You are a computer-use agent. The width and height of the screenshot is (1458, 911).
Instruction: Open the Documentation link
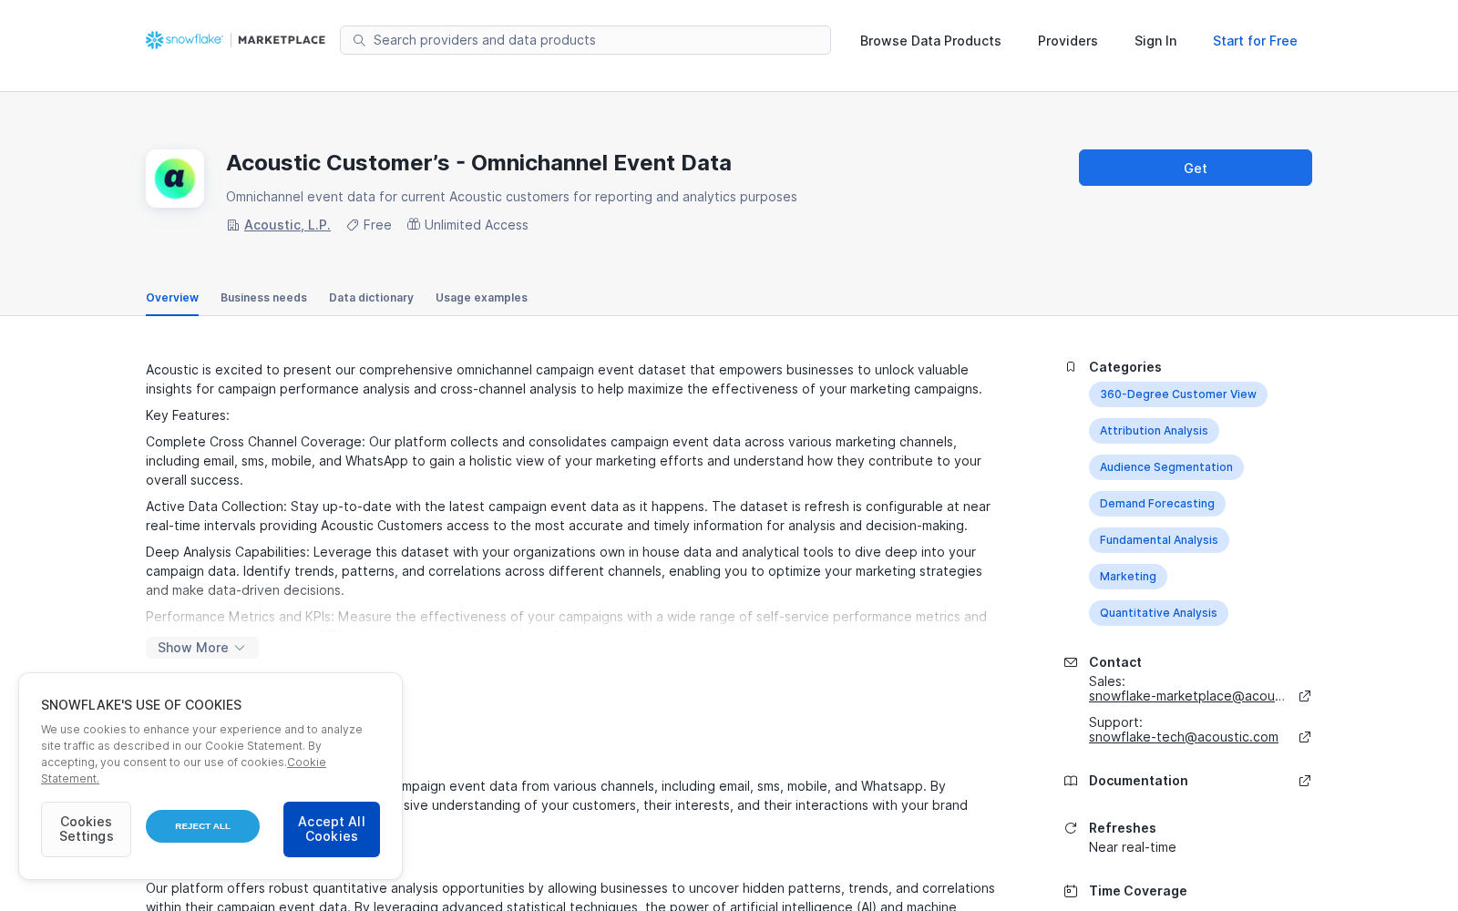tap(1138, 781)
